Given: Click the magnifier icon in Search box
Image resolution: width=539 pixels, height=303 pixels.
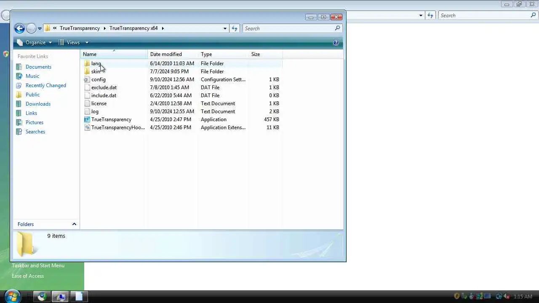Looking at the screenshot, I should (x=337, y=28).
